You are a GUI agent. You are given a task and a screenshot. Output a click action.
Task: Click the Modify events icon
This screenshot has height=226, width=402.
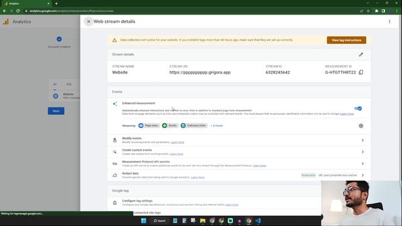point(115,140)
